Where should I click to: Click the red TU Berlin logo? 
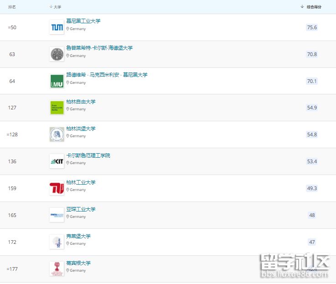[57, 188]
